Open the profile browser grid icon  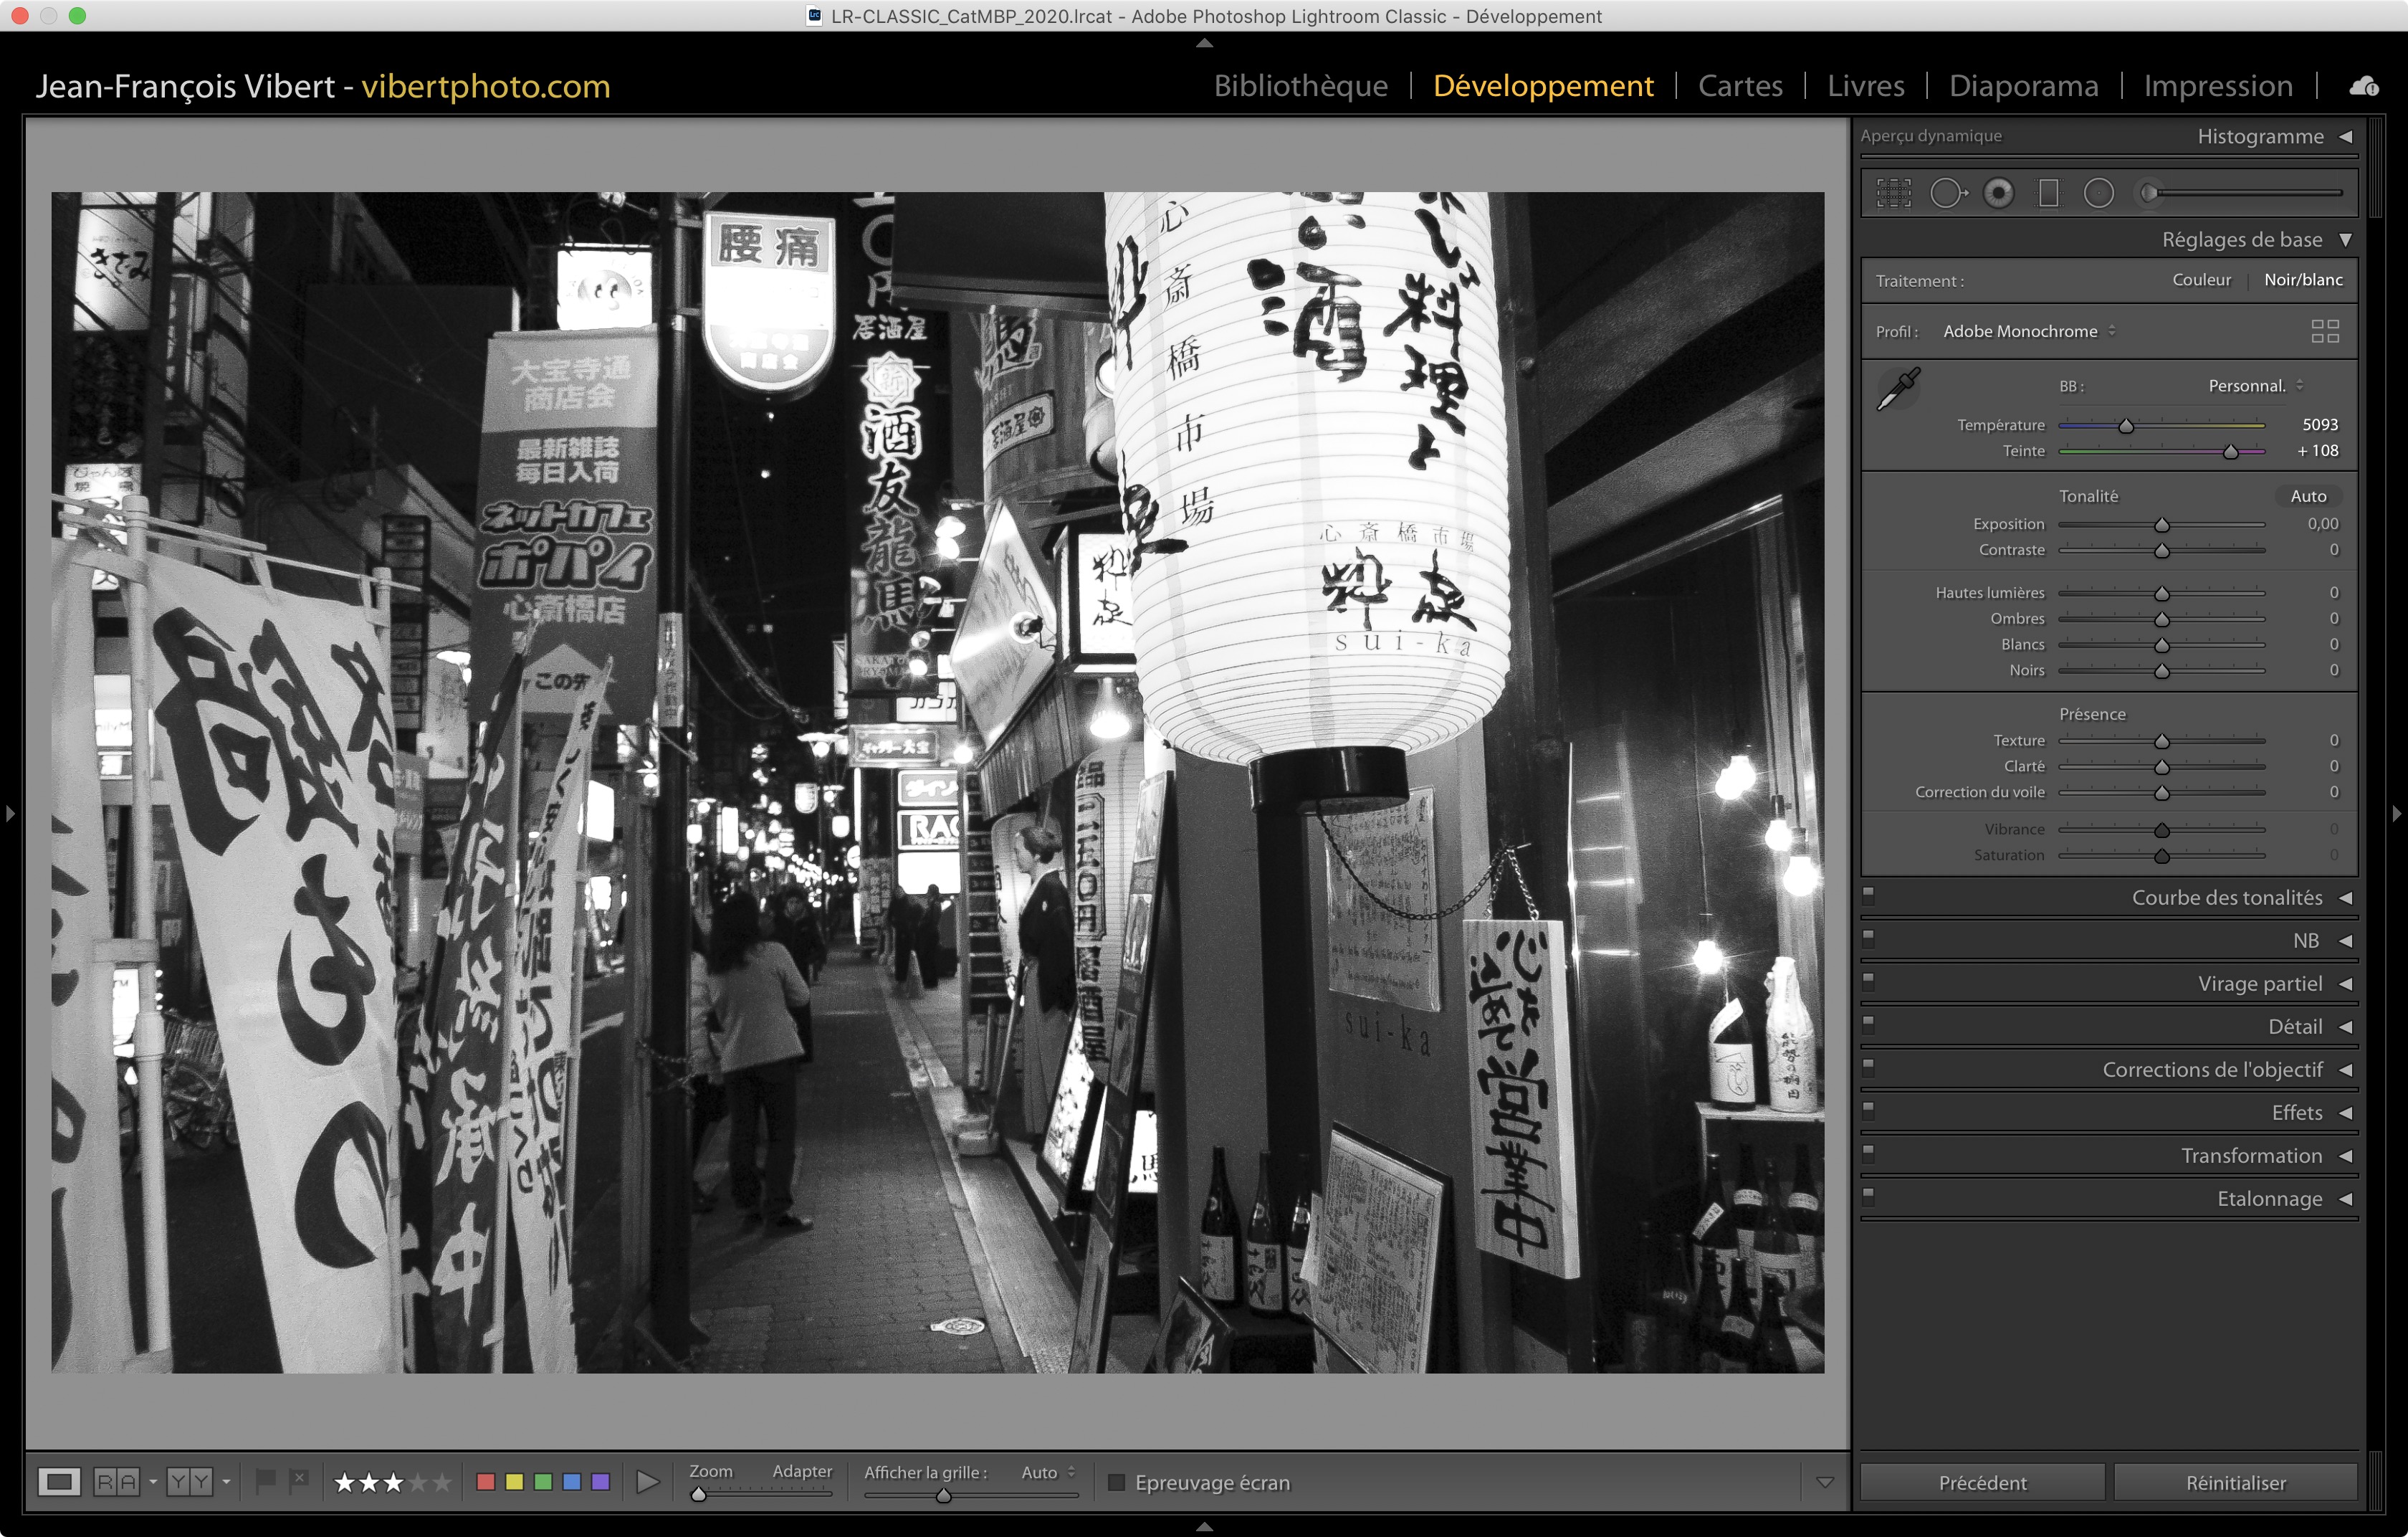pos(2325,331)
